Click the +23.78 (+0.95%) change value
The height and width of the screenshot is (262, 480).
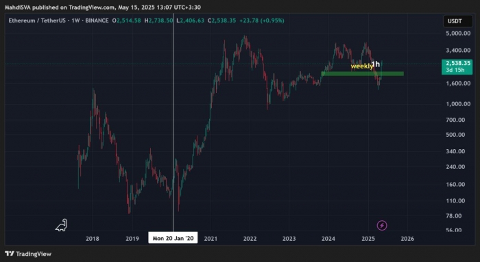[x=262, y=21]
